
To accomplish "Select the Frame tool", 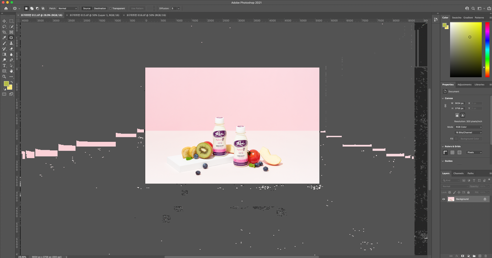I will point(11,32).
